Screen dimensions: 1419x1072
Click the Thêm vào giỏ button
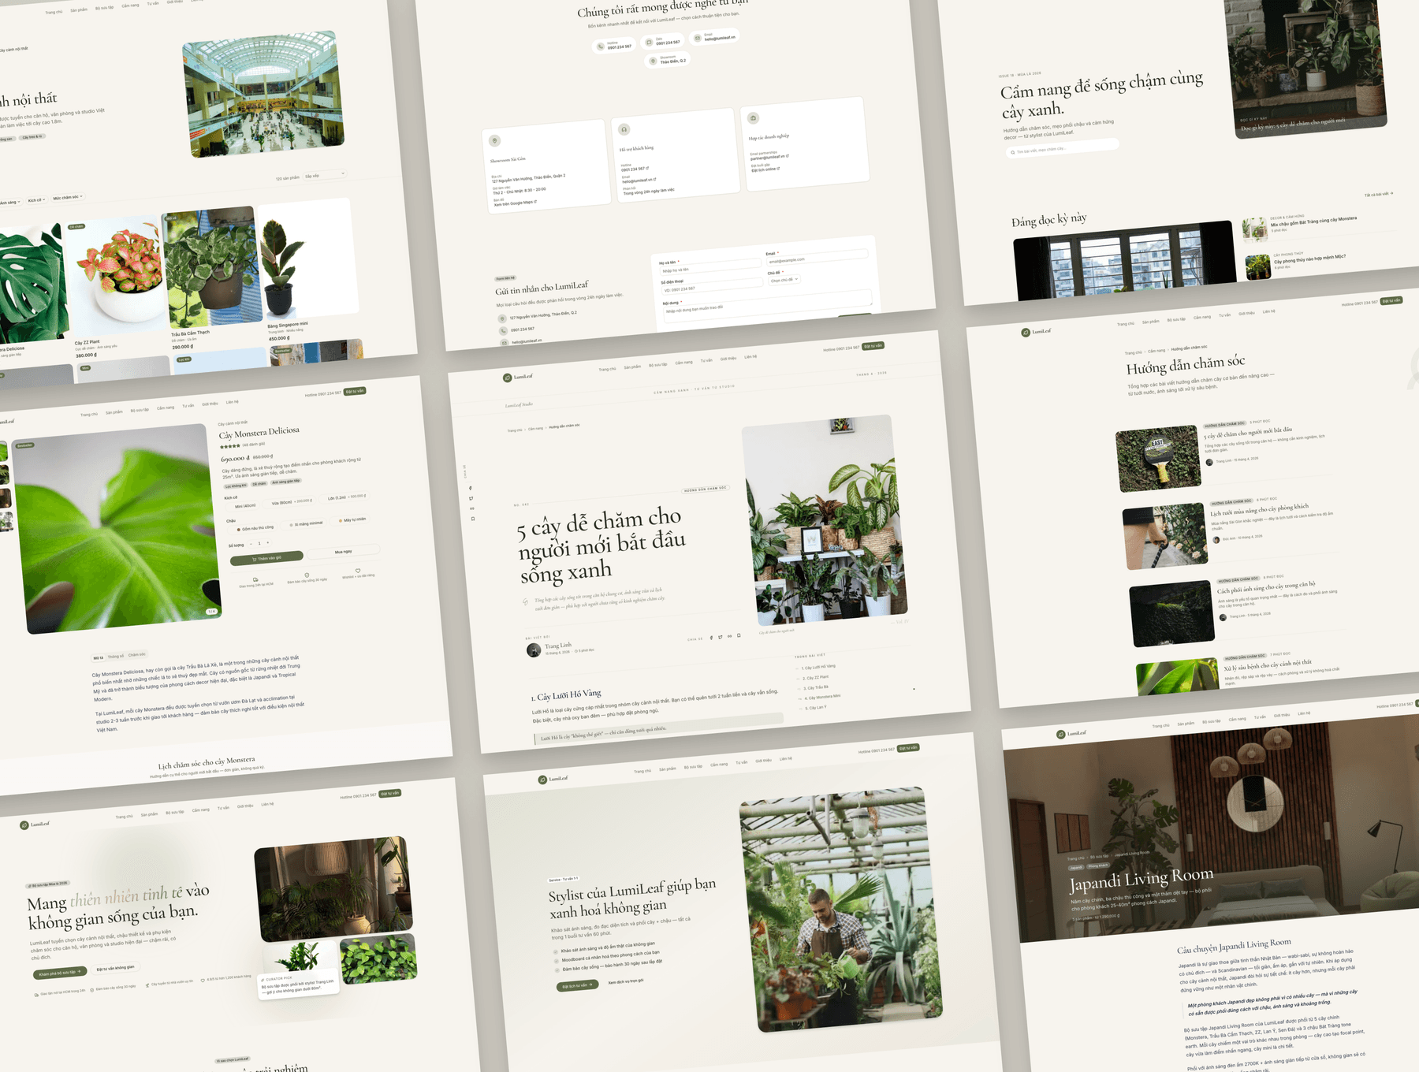tap(266, 558)
